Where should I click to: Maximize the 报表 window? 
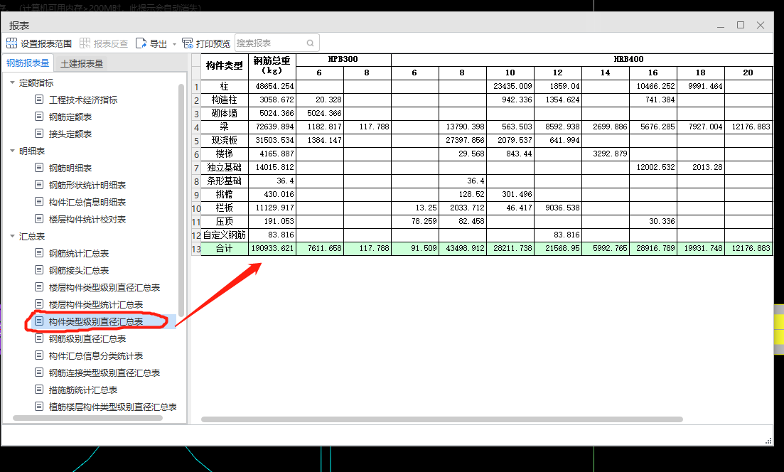741,25
